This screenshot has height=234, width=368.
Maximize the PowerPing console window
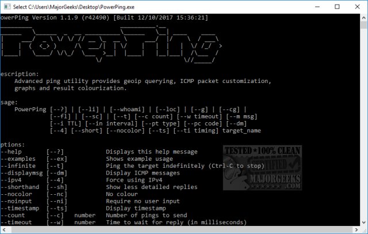click(x=337, y=7)
